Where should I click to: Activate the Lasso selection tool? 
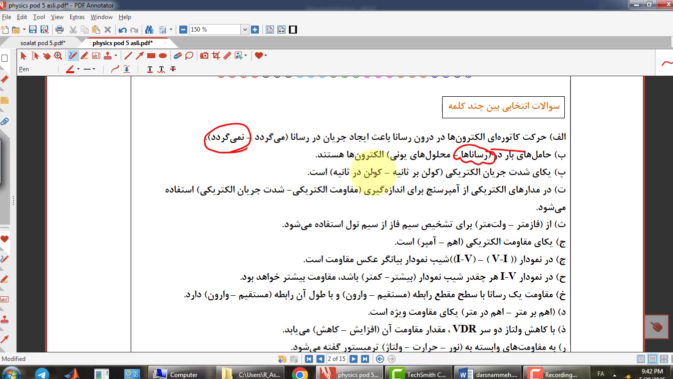pyautogui.click(x=189, y=56)
